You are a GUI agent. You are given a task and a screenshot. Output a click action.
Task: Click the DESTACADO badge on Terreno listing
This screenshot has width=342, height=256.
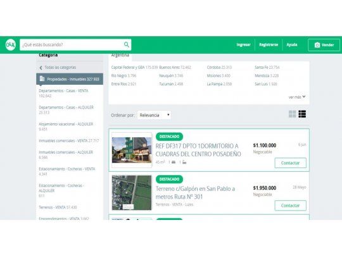[x=169, y=180]
